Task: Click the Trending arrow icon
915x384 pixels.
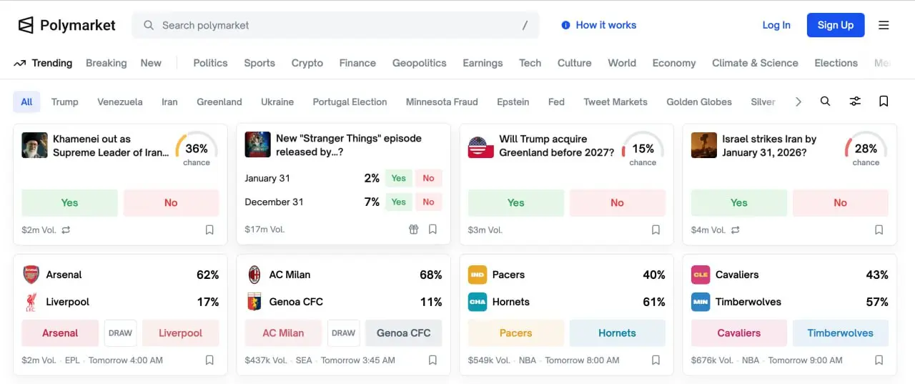Action: pos(20,63)
